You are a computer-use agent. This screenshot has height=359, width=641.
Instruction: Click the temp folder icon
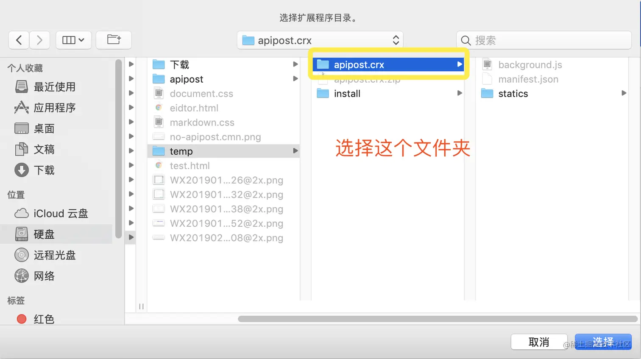pyautogui.click(x=159, y=151)
